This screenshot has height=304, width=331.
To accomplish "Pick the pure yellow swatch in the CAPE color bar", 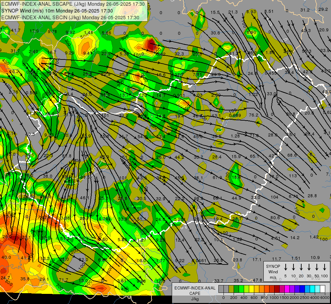I will pos(252,289).
